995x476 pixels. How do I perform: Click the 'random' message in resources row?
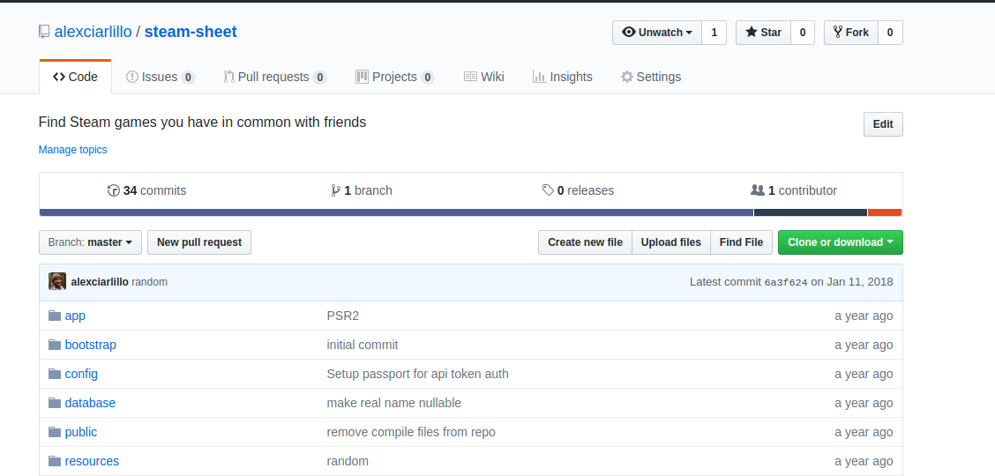(x=348, y=461)
